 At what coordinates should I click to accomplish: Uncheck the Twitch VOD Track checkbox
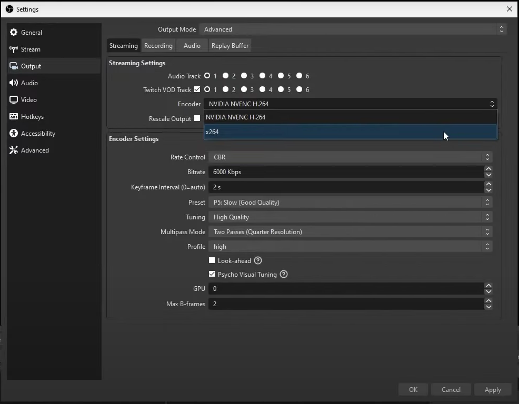tap(197, 89)
